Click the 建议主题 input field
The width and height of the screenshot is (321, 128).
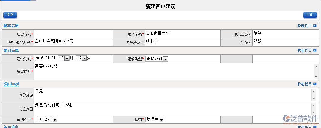(x=182, y=34)
